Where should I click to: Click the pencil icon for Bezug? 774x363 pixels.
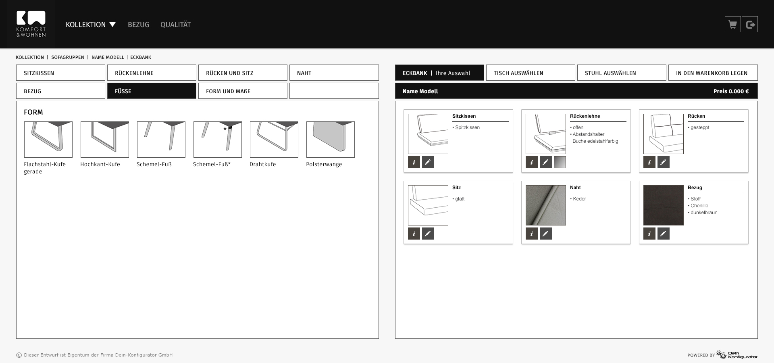click(663, 234)
